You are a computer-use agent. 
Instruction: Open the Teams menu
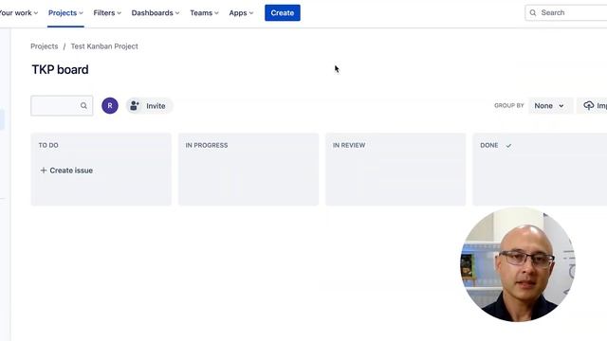click(204, 12)
